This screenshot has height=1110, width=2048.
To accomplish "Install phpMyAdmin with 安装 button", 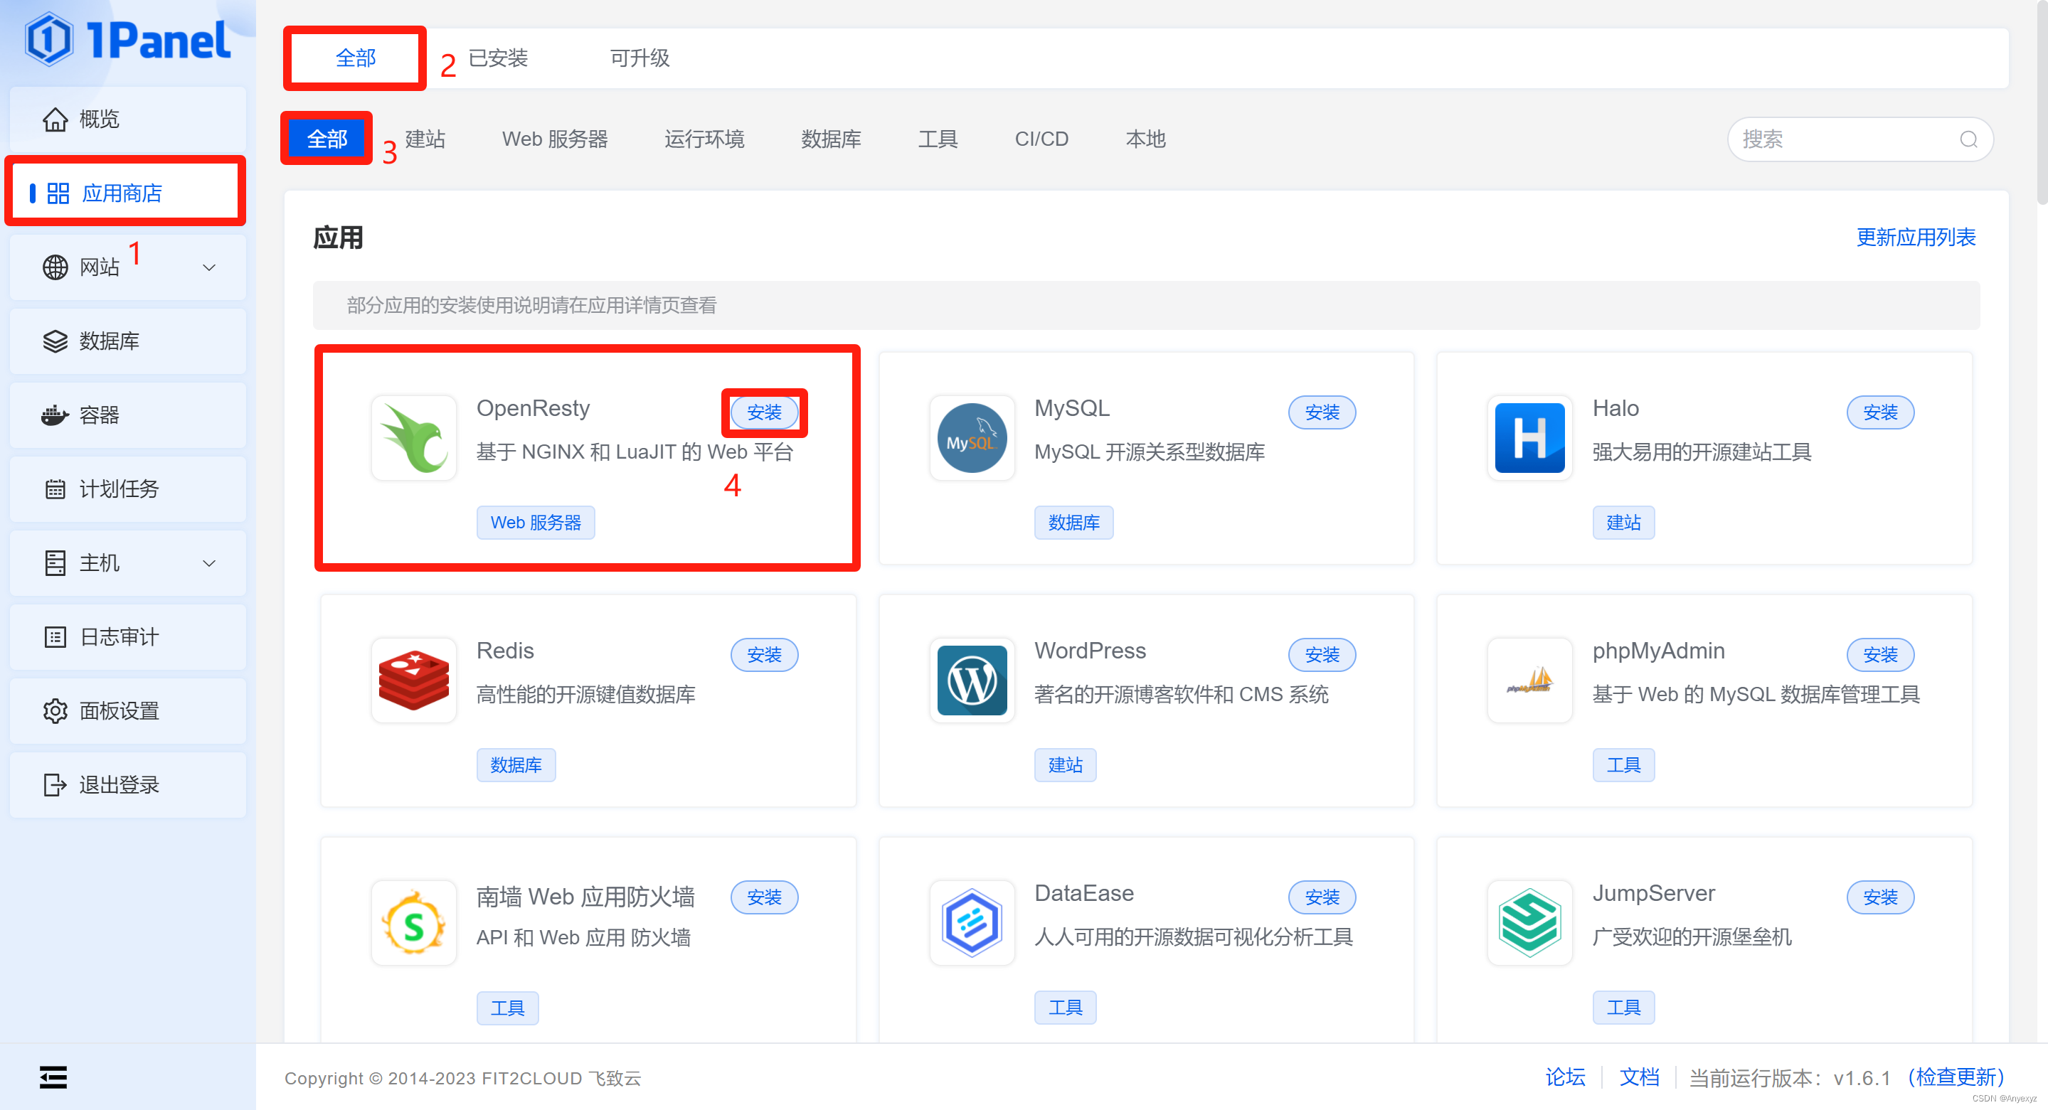I will 1880,655.
